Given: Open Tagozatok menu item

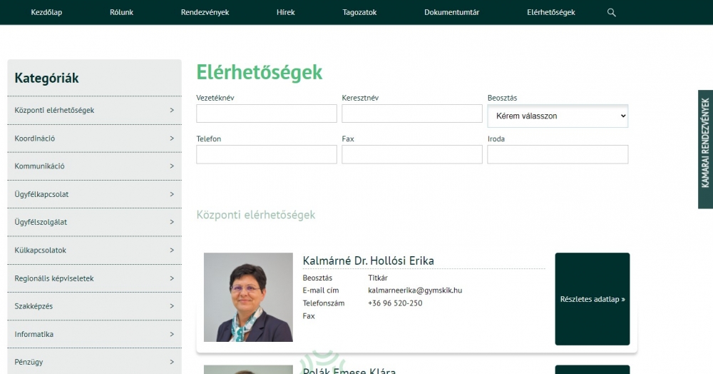Looking at the screenshot, I should [359, 12].
